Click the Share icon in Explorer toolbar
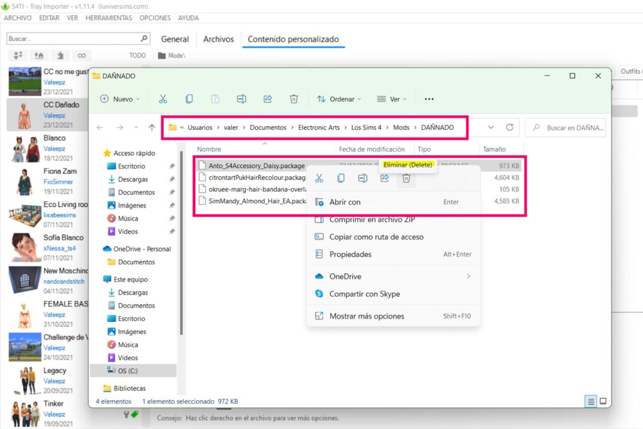The width and height of the screenshot is (643, 429). tap(267, 98)
